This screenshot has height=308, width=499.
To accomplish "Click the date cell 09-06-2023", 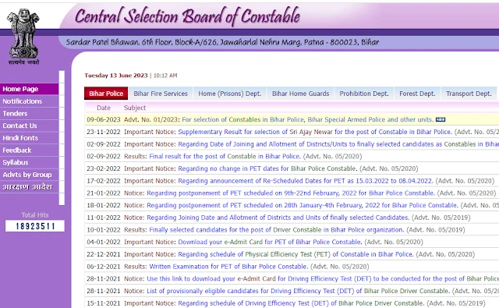I will 104,119.
